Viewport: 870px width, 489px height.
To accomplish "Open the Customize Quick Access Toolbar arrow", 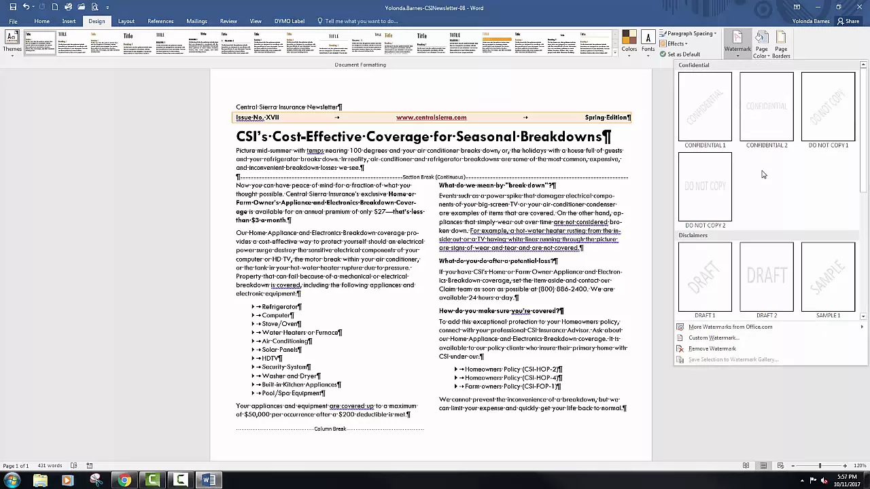I will click(107, 7).
